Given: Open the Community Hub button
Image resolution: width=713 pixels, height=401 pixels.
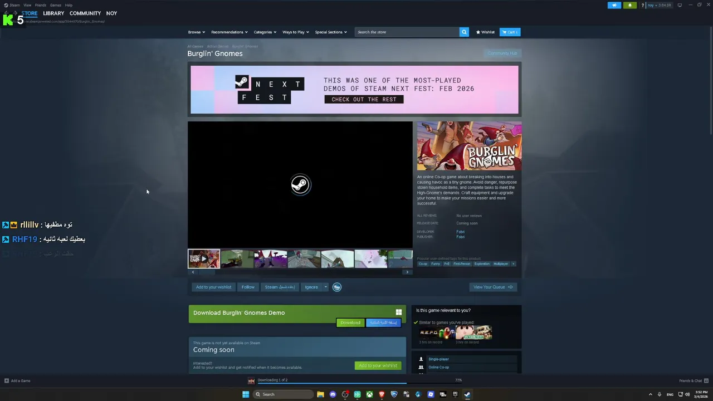Looking at the screenshot, I should 502,53.
